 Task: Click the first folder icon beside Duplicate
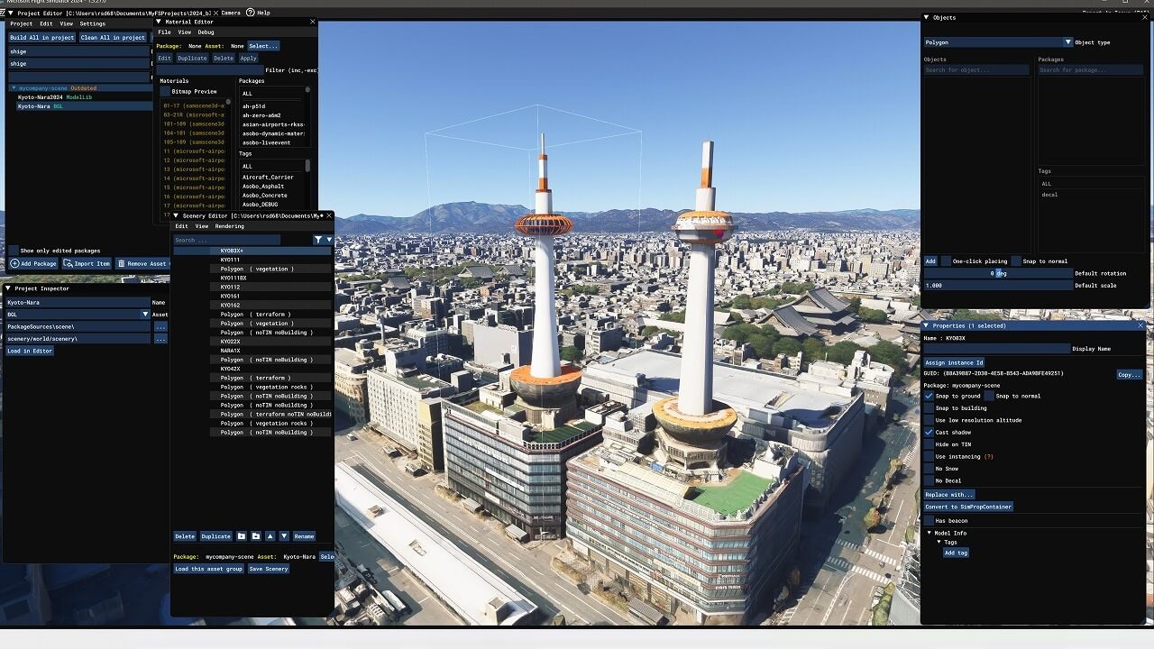coord(241,536)
